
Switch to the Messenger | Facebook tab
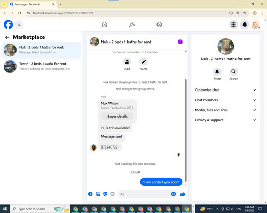[x=32, y=4]
